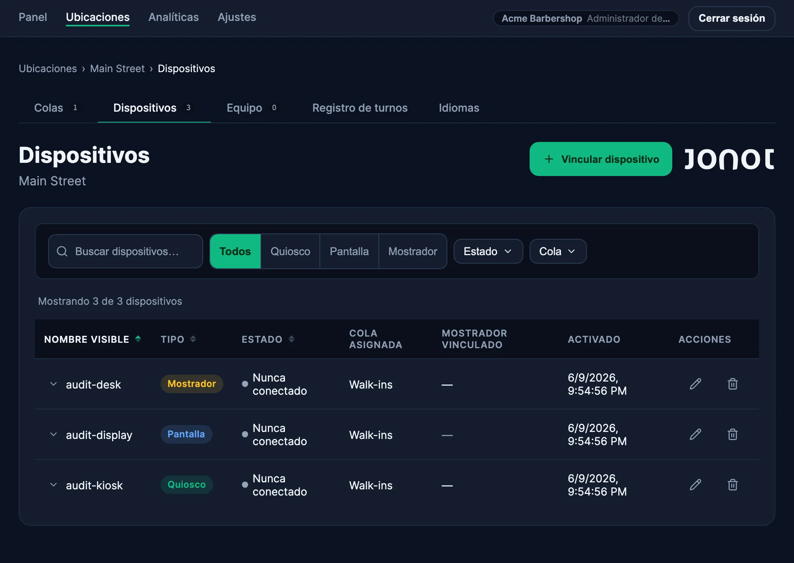The height and width of the screenshot is (563, 794).
Task: Sort by Nombre visible arrow icon
Action: pyautogui.click(x=138, y=339)
